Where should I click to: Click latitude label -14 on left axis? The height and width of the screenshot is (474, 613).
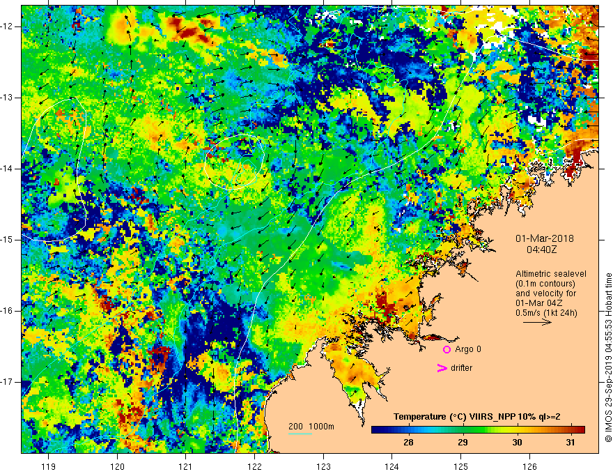pos(7,169)
